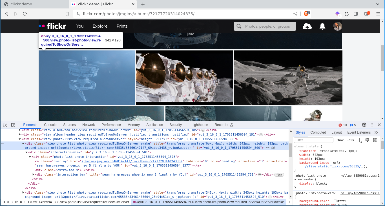
Task: Open the Layout tab in Styles pane
Action: pyautogui.click(x=337, y=132)
